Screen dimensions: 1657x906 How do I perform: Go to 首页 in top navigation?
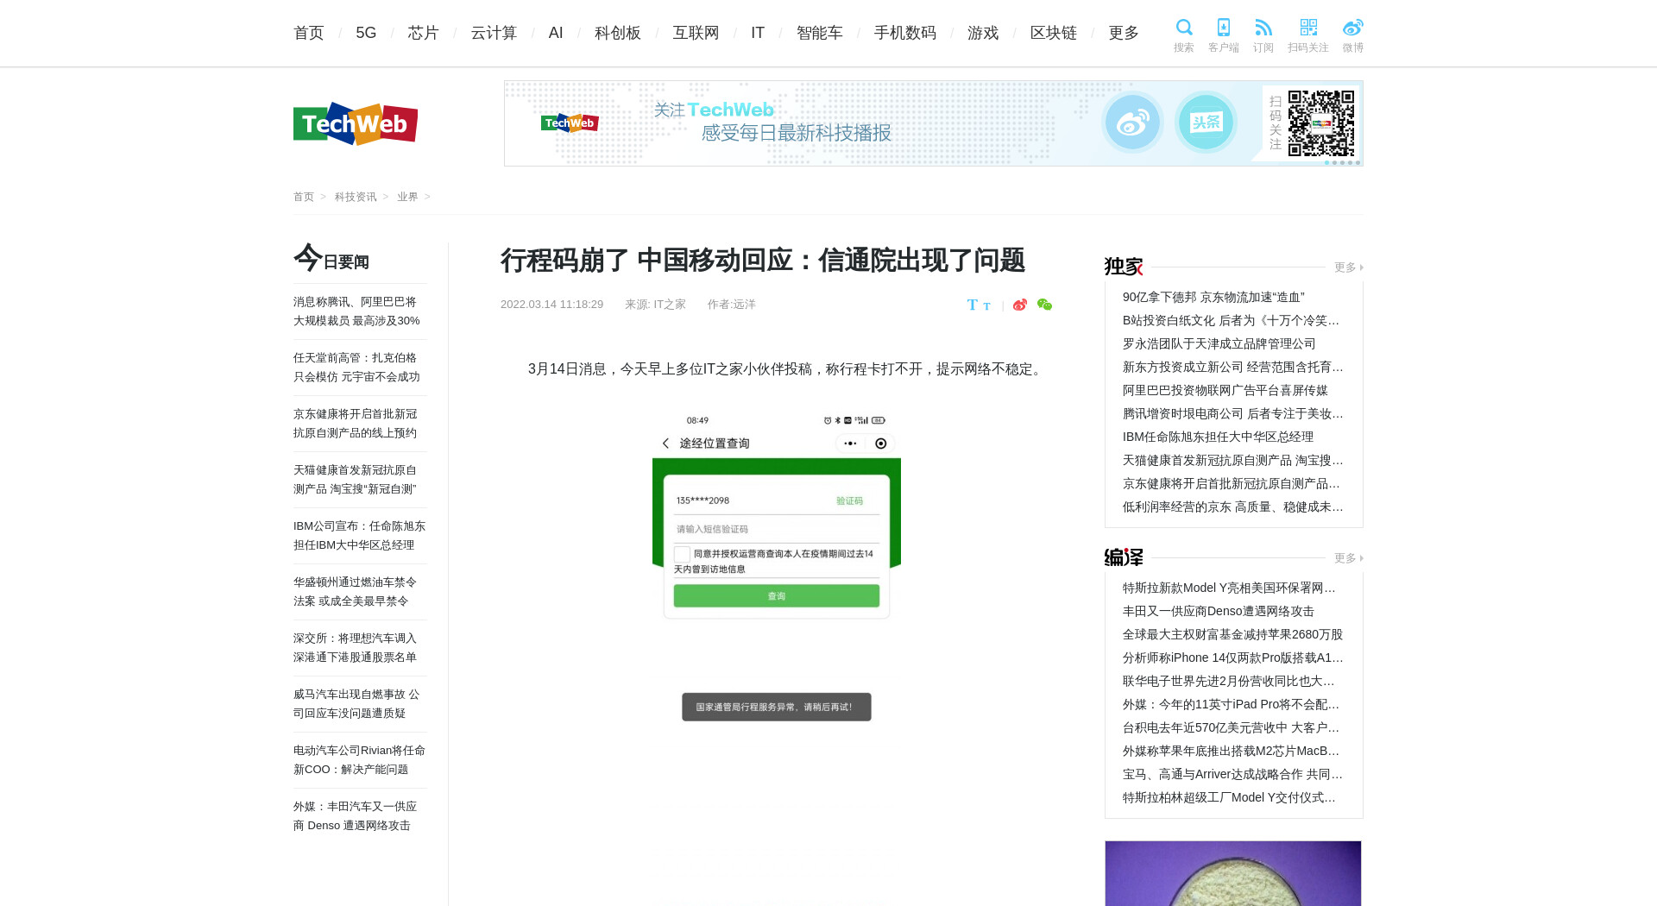pyautogui.click(x=309, y=33)
